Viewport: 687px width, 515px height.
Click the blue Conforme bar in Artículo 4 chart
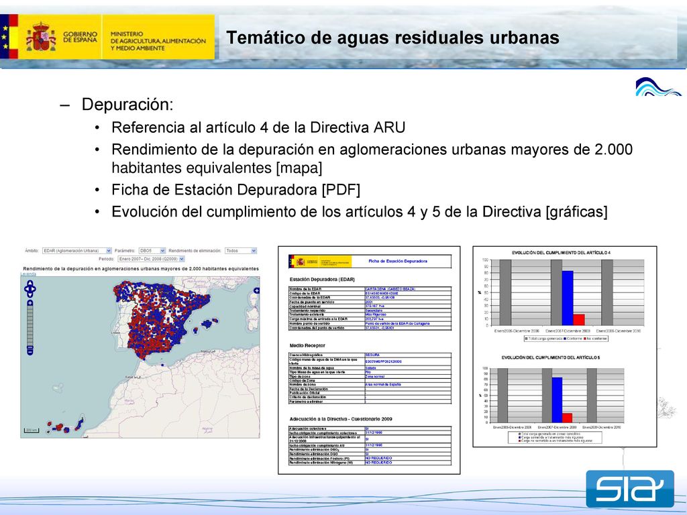pos(568,298)
